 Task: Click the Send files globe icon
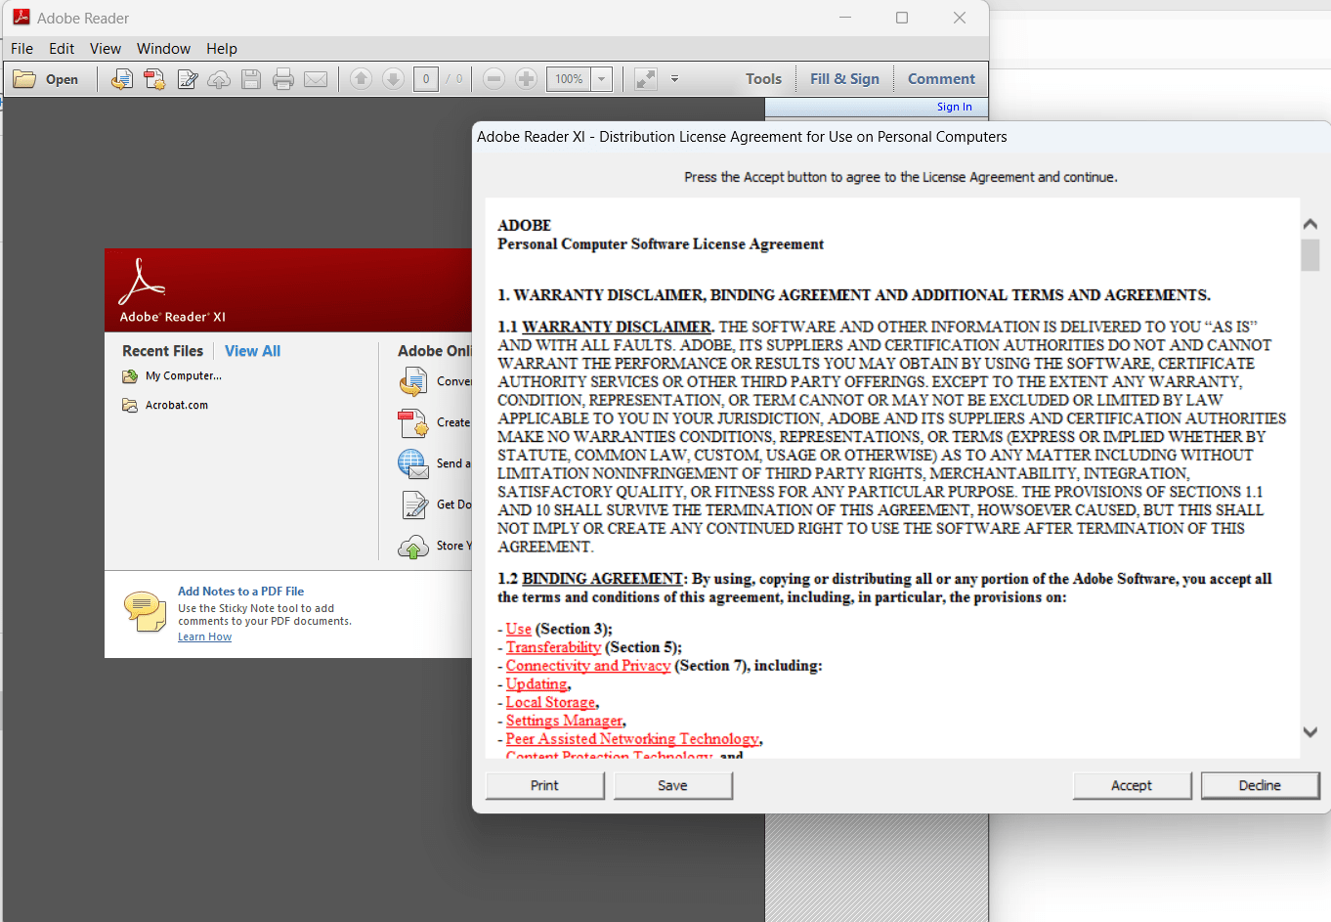413,463
